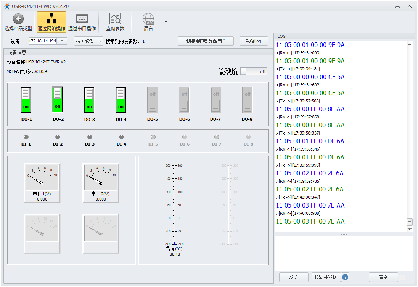
Task: Turn off the DO-1 switch
Action: [26, 100]
